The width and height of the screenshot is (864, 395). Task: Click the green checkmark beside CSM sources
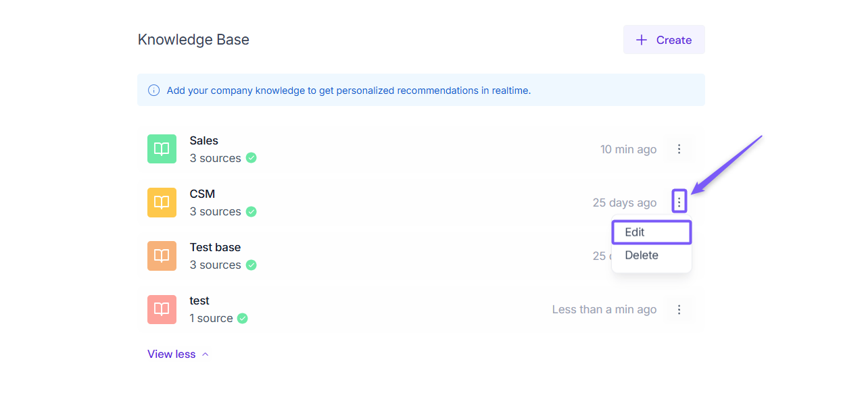pyautogui.click(x=251, y=211)
